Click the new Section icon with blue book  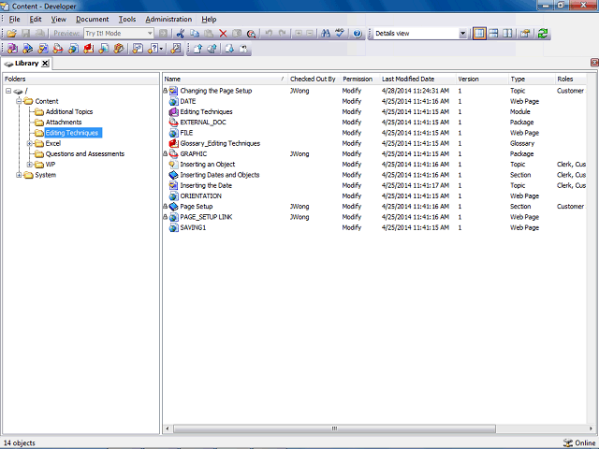click(28, 49)
